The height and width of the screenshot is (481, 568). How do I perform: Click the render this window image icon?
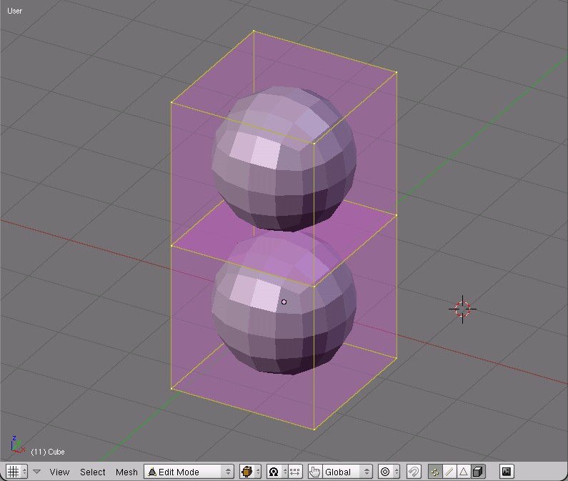coord(507,472)
